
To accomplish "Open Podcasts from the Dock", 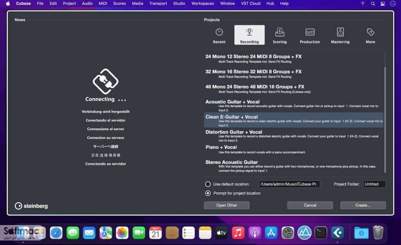I will pos(254,233).
